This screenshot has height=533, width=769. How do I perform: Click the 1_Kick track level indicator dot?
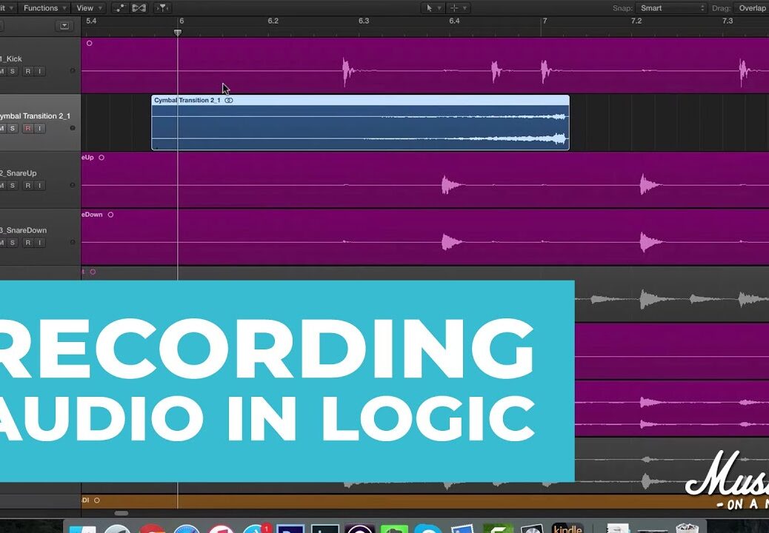click(x=73, y=71)
